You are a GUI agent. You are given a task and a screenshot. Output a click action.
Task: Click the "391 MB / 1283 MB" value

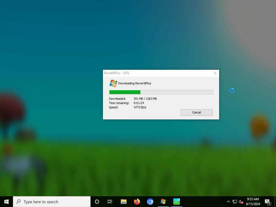pyautogui.click(x=145, y=99)
